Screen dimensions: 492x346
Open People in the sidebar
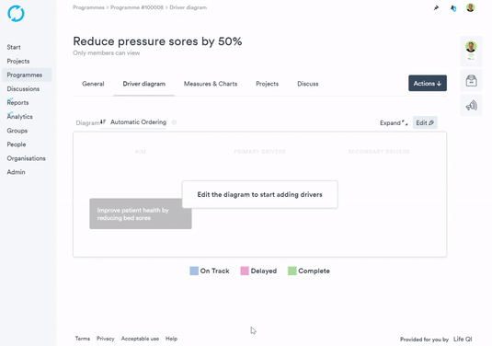click(x=17, y=144)
